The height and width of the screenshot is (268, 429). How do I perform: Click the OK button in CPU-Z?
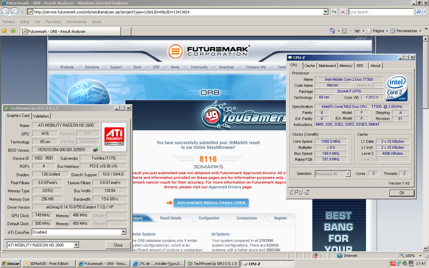(402, 193)
